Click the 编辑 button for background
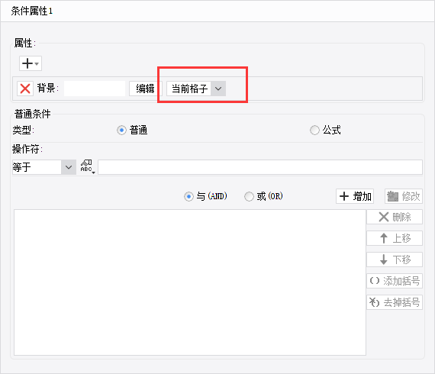435x374 pixels. [x=145, y=89]
